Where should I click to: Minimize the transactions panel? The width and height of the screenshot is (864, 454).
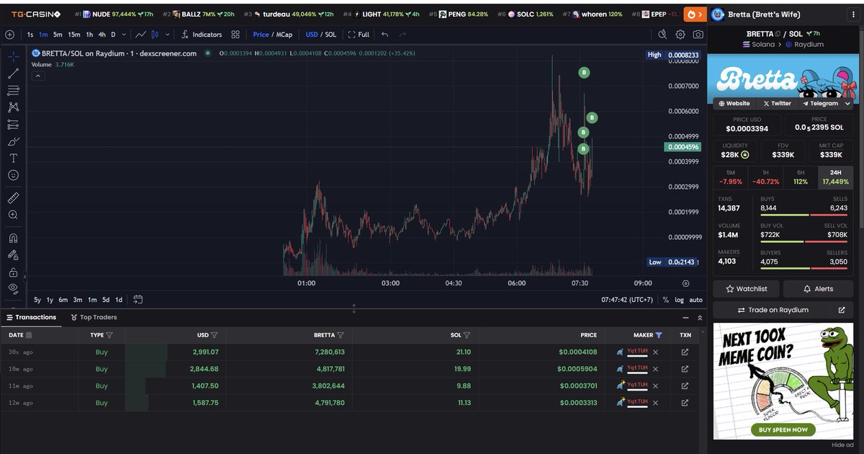[x=685, y=317]
